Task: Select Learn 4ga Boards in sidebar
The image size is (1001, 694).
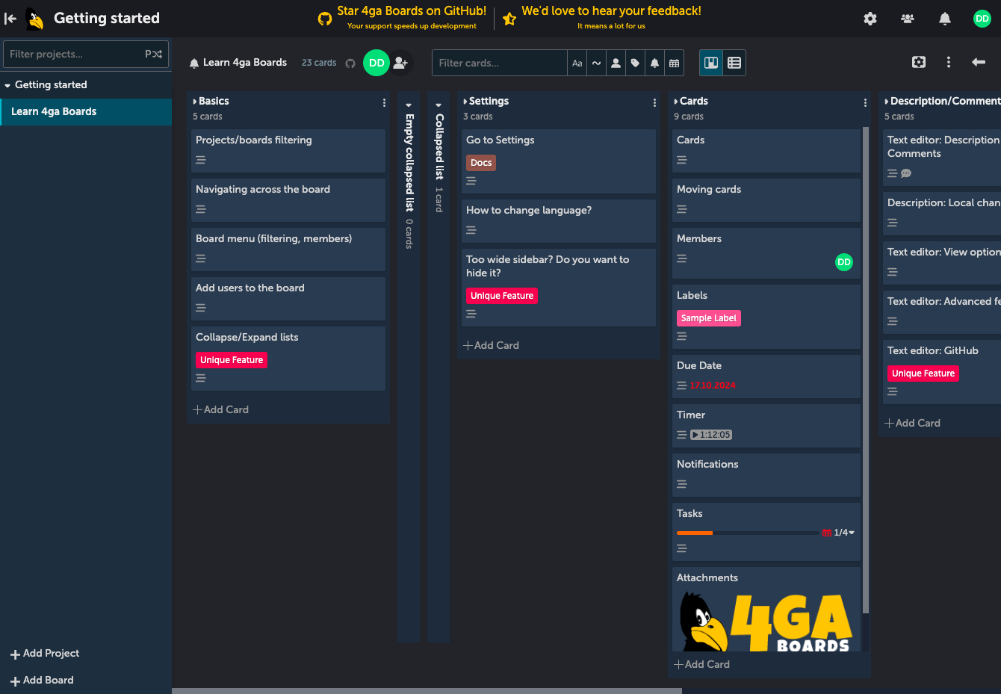Action: pyautogui.click(x=86, y=111)
